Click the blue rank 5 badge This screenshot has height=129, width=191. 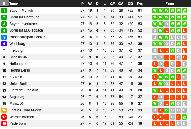tap(4, 37)
